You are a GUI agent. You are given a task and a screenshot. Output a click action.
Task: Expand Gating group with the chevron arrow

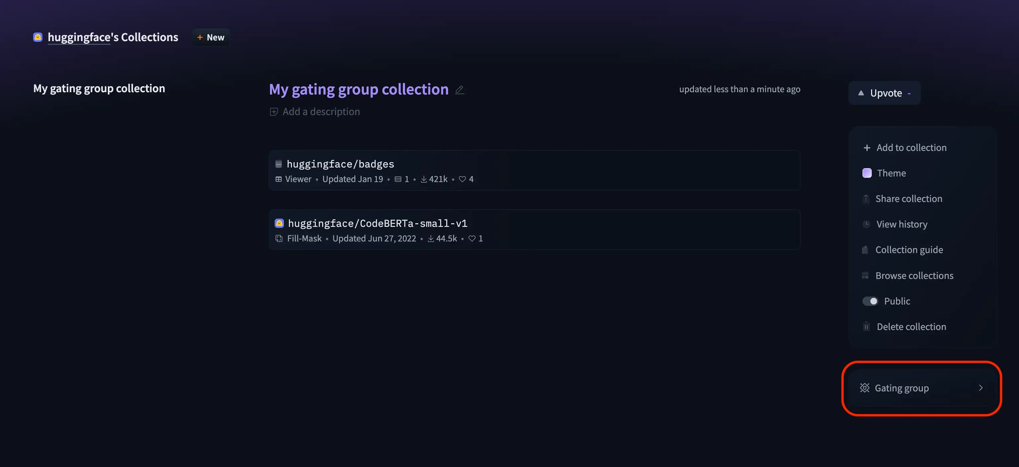tap(981, 388)
